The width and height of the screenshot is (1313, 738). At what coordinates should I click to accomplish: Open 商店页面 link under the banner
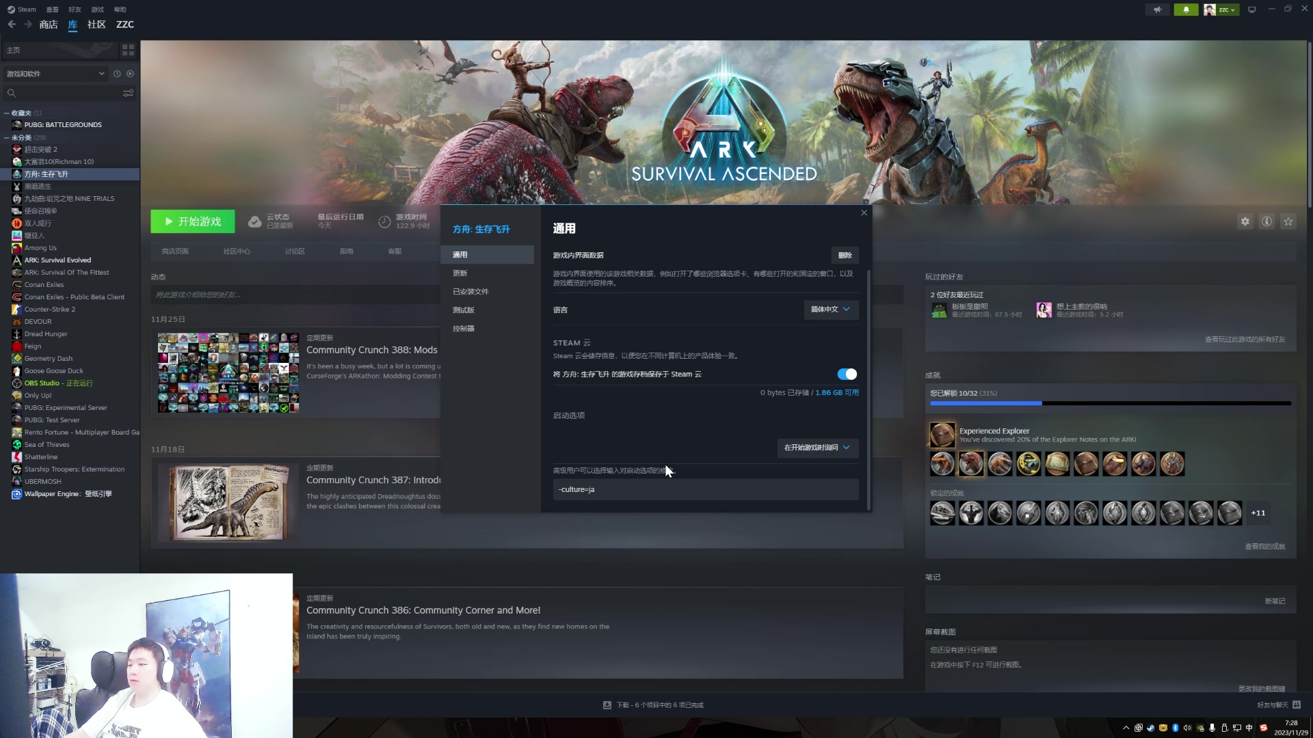175,251
